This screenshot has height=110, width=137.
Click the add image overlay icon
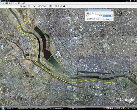tap(45, 6)
